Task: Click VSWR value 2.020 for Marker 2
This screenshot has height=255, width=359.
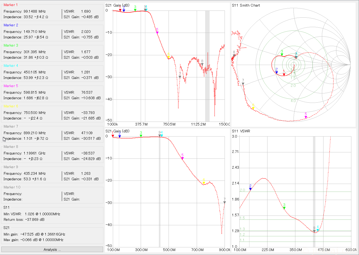Action: pyautogui.click(x=86, y=32)
